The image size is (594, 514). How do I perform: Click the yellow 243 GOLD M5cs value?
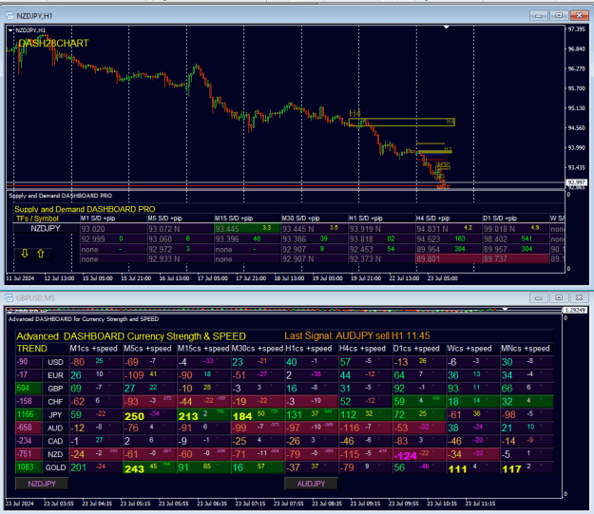[x=135, y=469]
